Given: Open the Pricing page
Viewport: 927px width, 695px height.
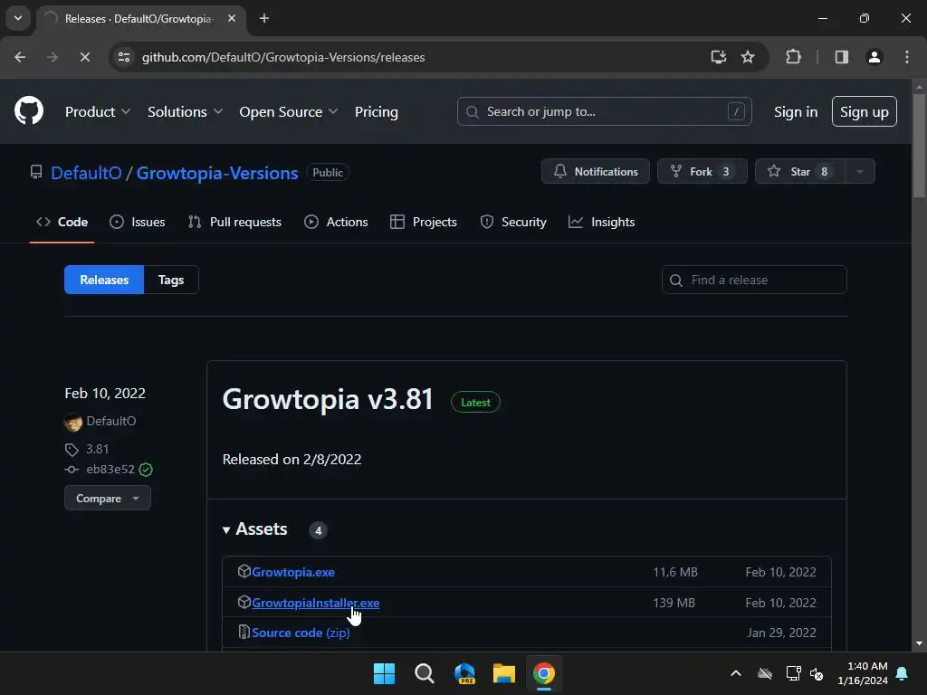Looking at the screenshot, I should 377,111.
